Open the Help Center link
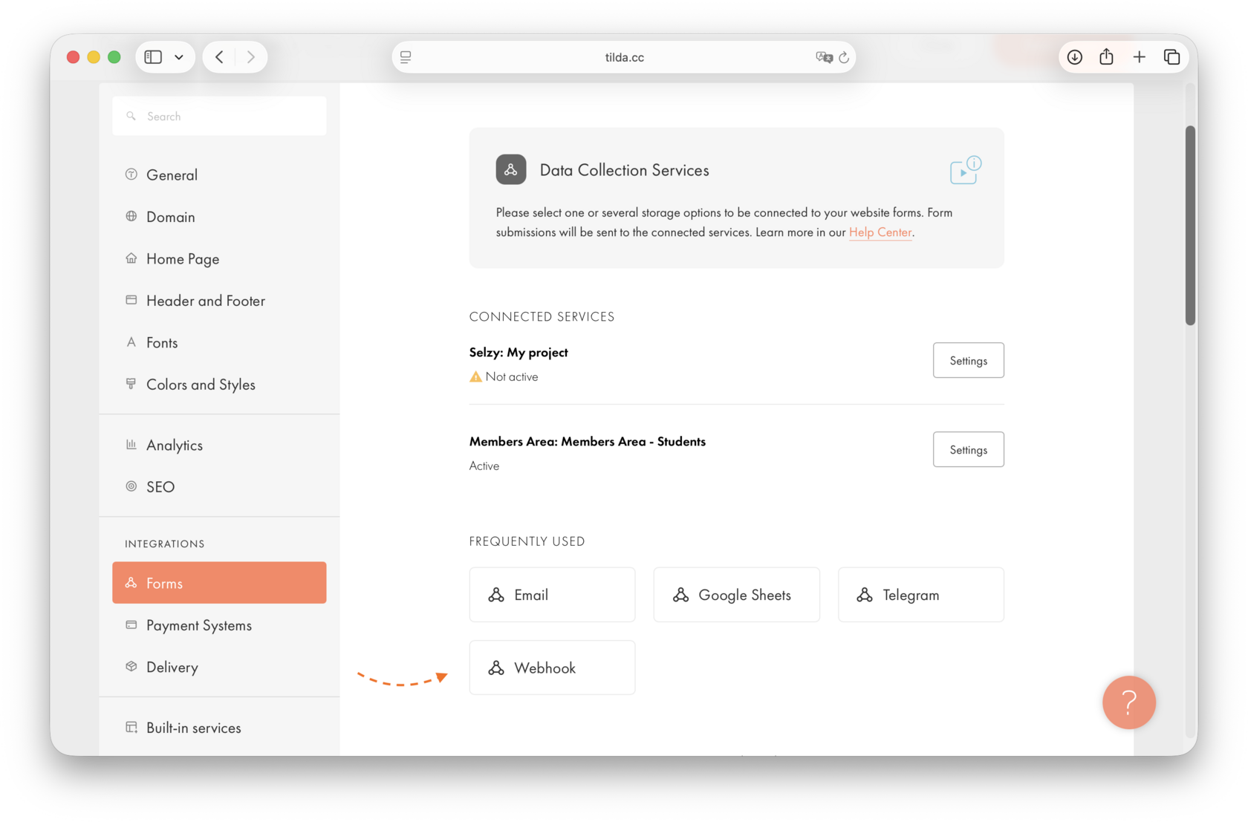Image resolution: width=1248 pixels, height=822 pixels. pos(880,232)
